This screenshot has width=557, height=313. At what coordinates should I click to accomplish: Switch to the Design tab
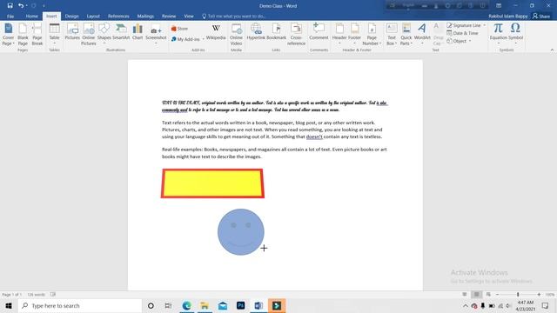click(x=71, y=17)
